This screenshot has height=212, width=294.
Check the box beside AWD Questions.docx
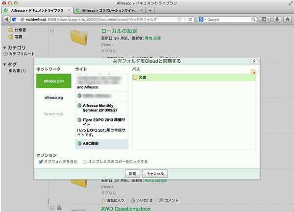tap(52, 209)
